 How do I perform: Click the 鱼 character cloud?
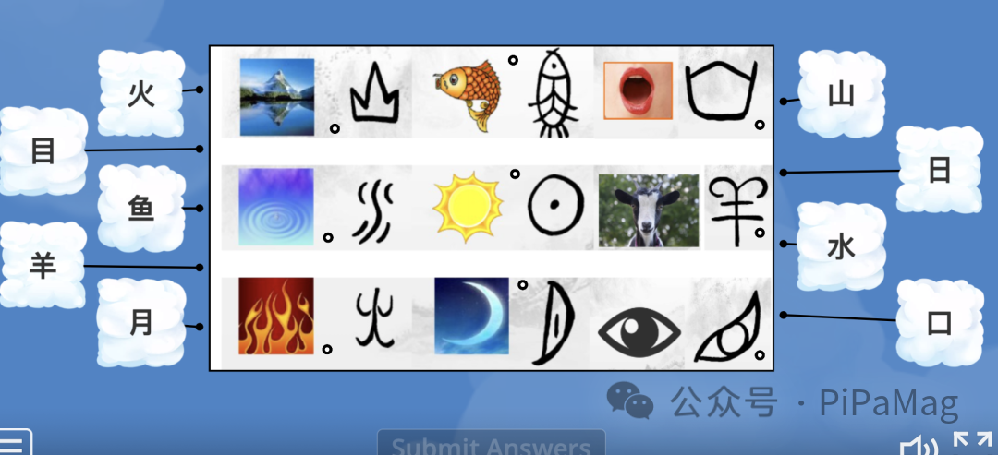[141, 209]
